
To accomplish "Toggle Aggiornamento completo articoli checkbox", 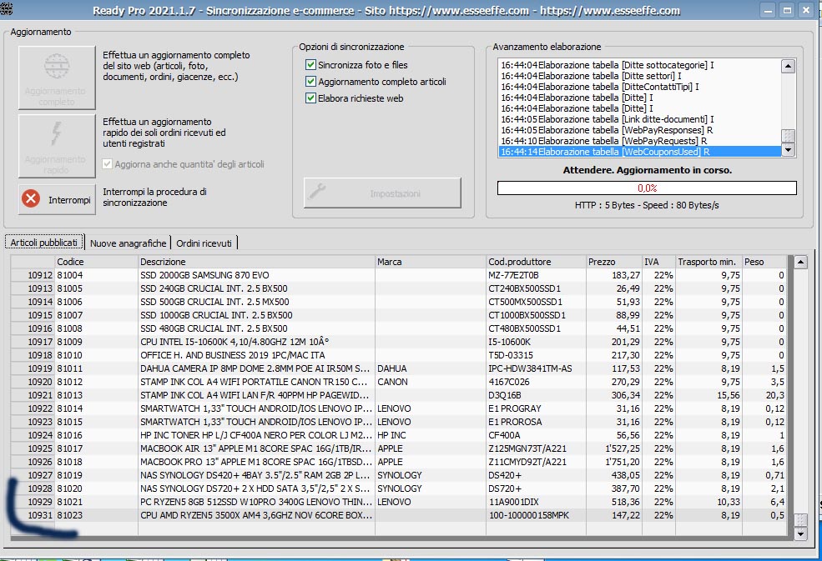I will pyautogui.click(x=310, y=82).
